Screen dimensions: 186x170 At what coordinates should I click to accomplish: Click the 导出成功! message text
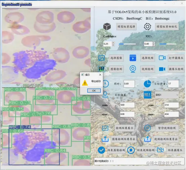click(96, 81)
